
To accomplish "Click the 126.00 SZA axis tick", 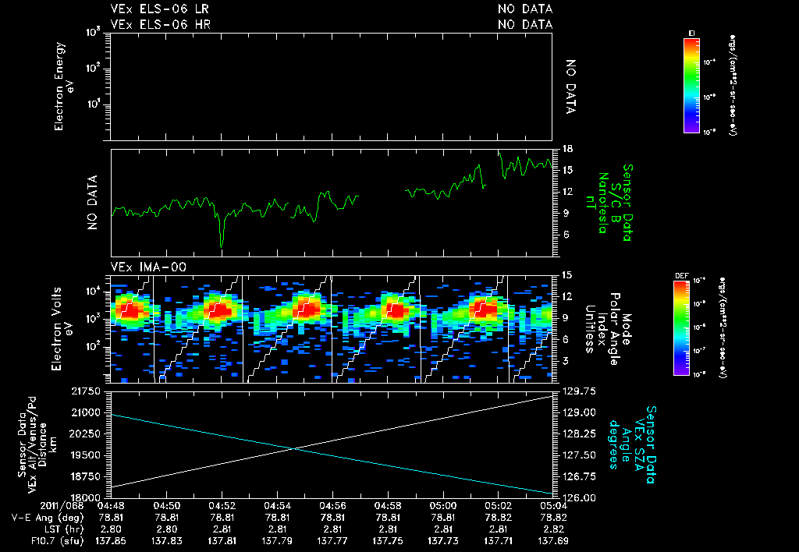I will click(580, 497).
